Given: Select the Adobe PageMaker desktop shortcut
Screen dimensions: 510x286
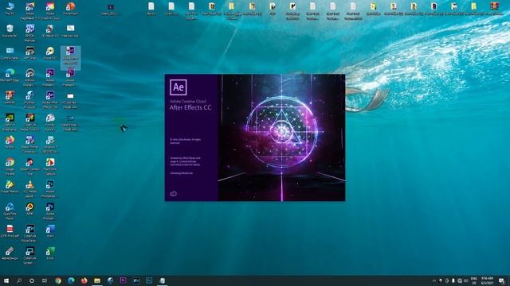Looking at the screenshot, I should click(30, 10).
